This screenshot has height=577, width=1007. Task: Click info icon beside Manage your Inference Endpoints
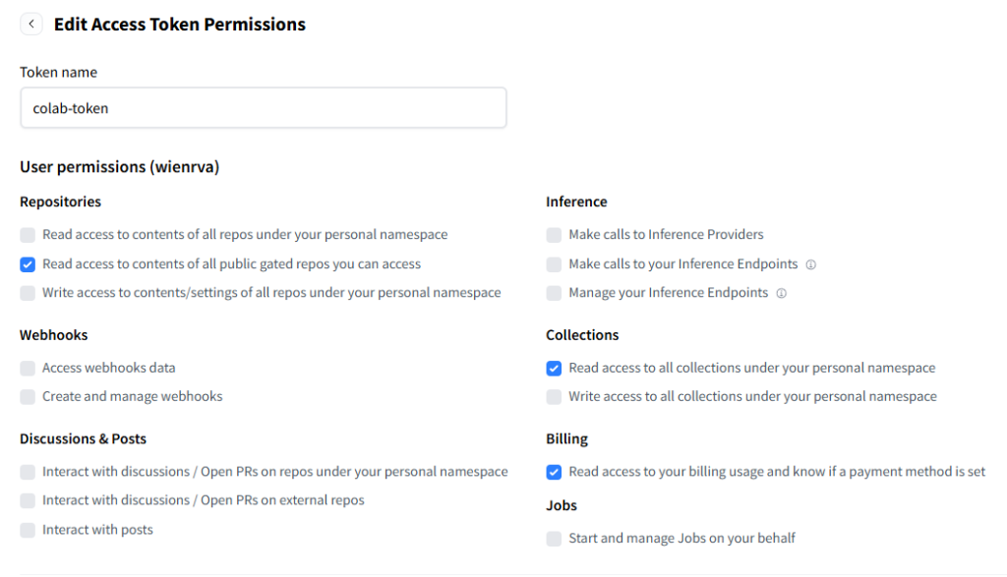pos(781,293)
